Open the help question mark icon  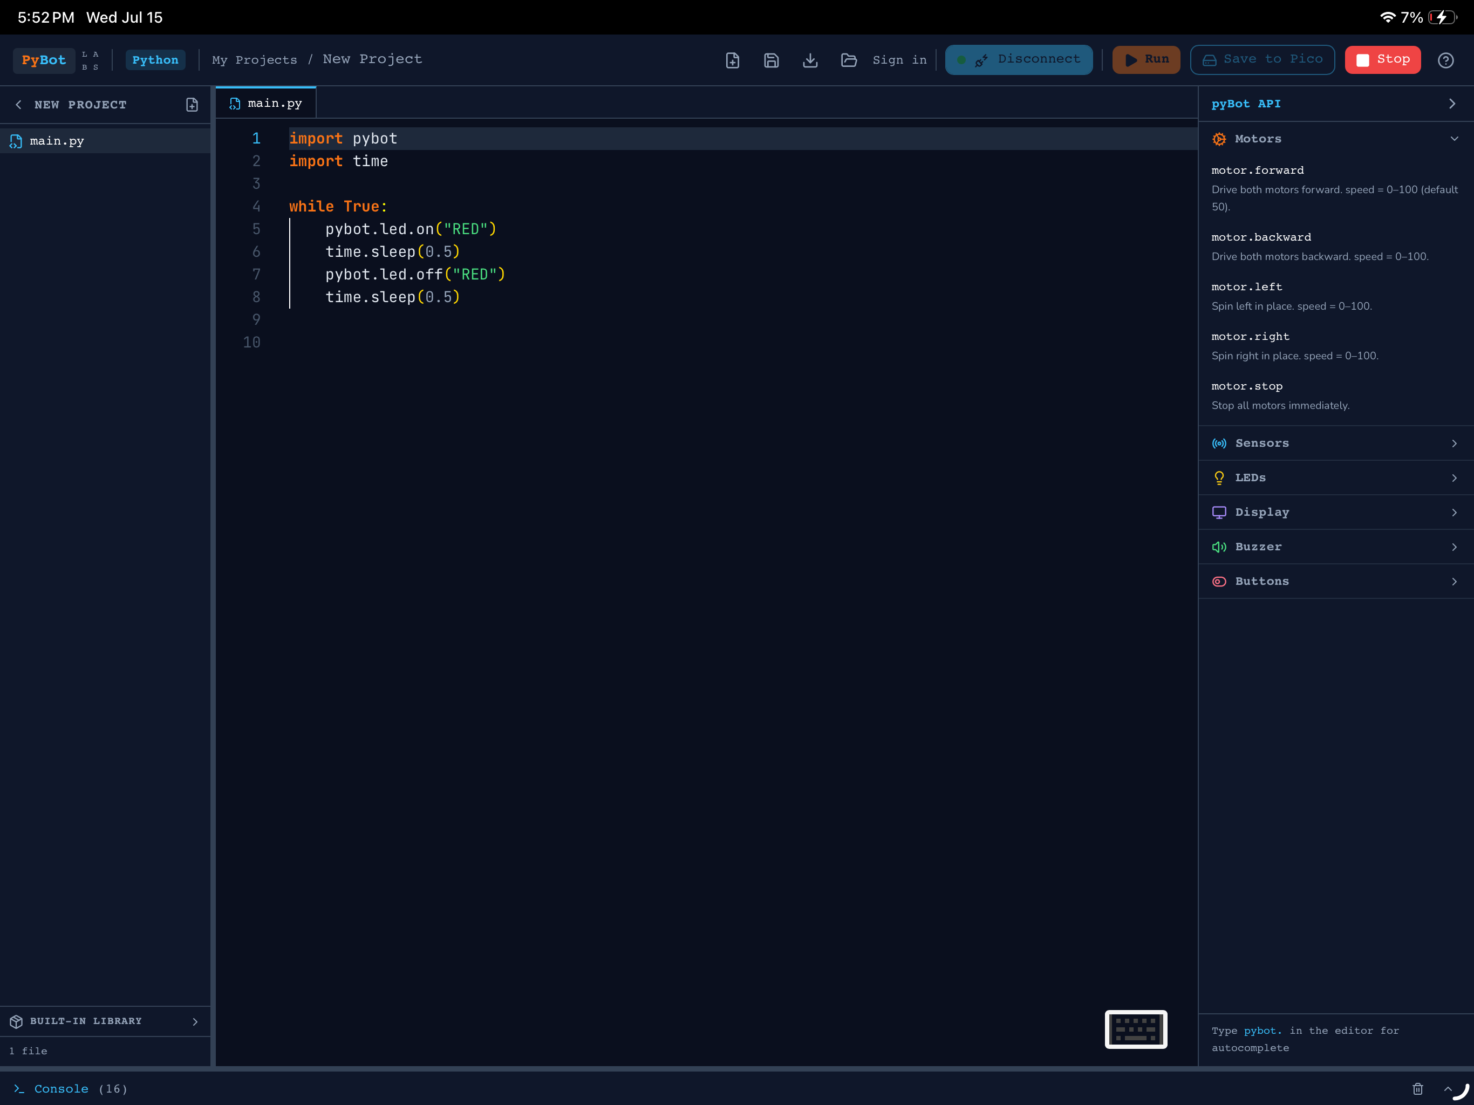click(1445, 60)
